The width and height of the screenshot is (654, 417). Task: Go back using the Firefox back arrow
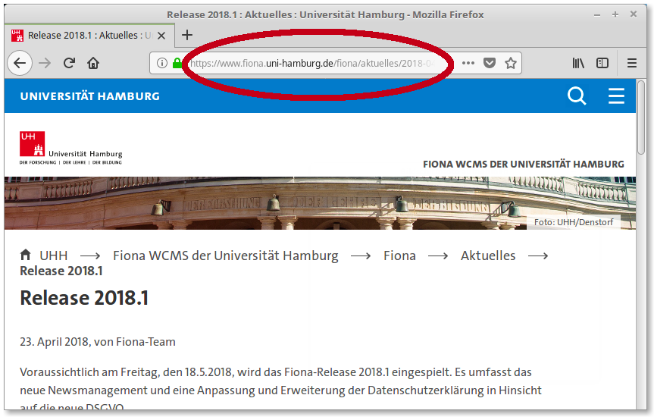tap(20, 63)
